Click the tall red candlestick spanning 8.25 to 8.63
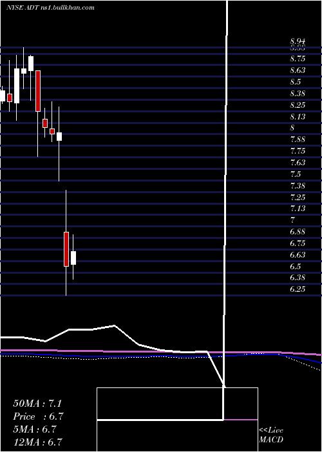 [x=38, y=91]
